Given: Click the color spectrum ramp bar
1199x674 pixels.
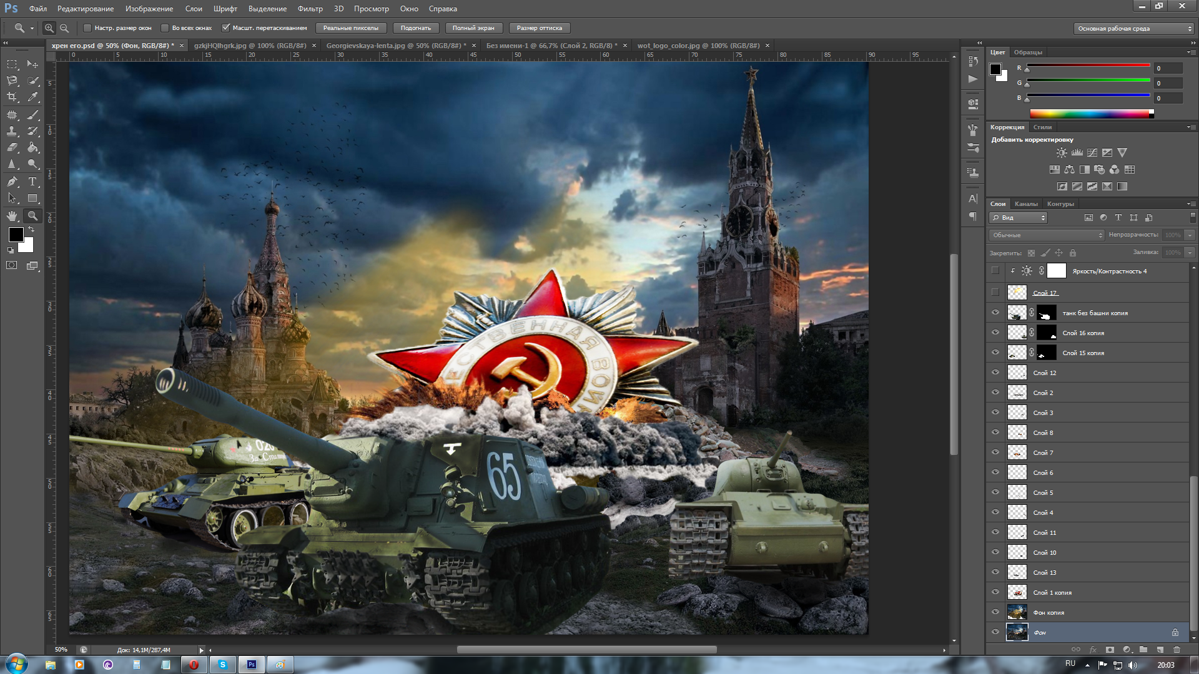Looking at the screenshot, I should point(1092,114).
